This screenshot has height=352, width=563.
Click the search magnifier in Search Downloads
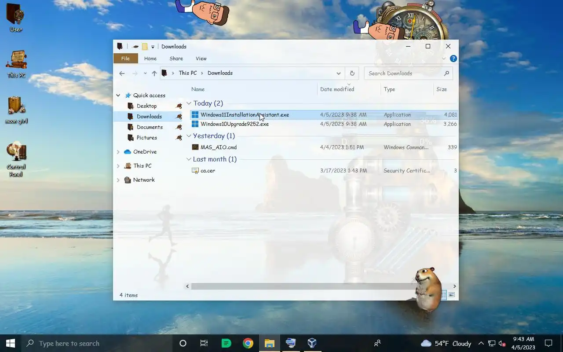click(x=446, y=73)
